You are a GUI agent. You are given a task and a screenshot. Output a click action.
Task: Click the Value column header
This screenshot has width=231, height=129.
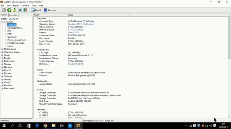tap(99, 15)
